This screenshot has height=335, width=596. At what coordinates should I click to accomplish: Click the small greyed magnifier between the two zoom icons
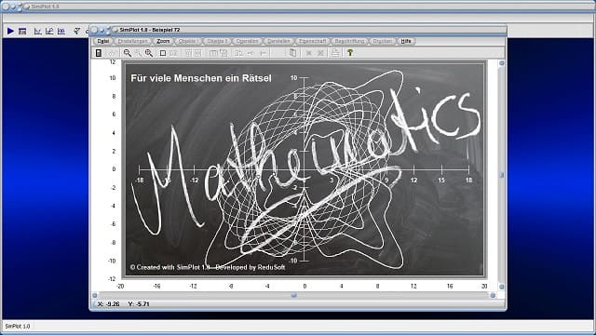(138, 53)
